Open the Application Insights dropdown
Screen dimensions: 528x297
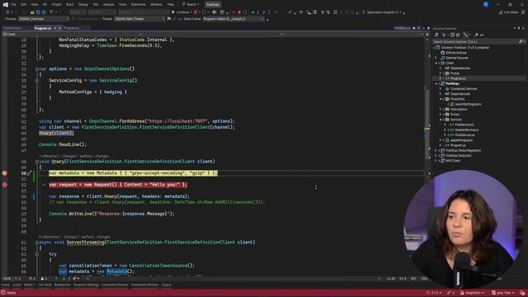pos(383,12)
